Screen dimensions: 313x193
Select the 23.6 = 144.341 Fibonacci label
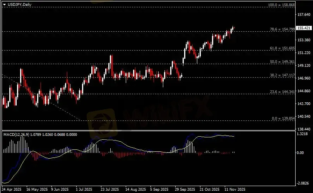(282, 92)
